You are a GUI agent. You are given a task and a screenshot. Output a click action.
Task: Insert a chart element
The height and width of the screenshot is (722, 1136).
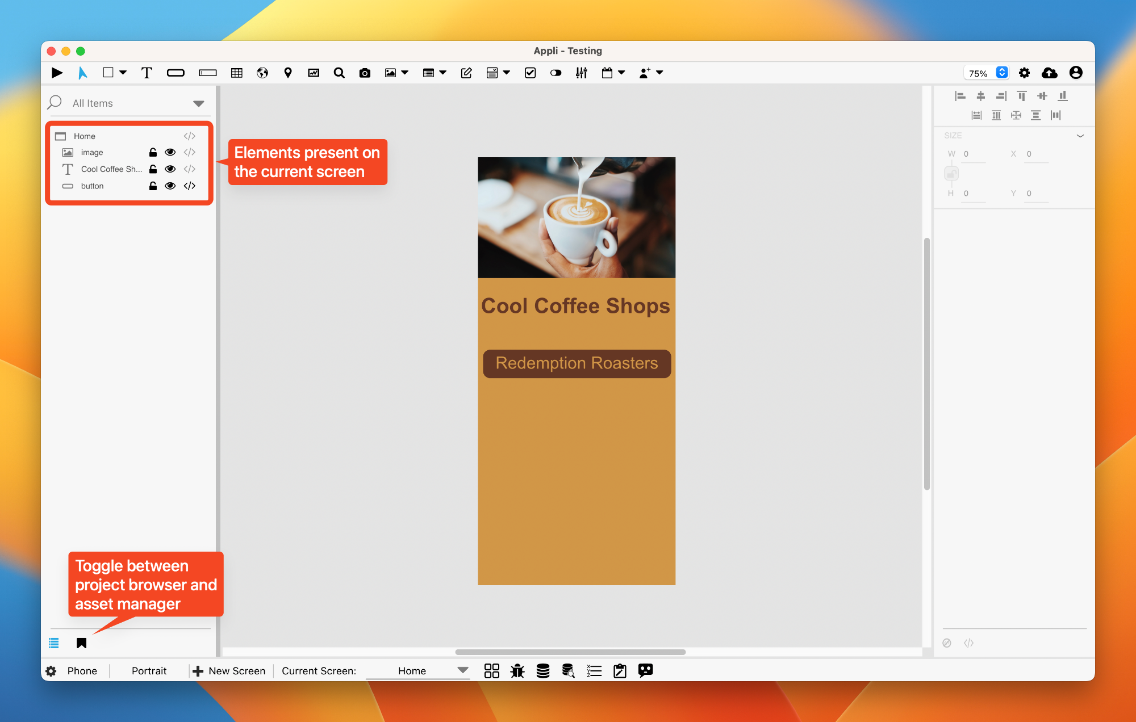tap(314, 73)
